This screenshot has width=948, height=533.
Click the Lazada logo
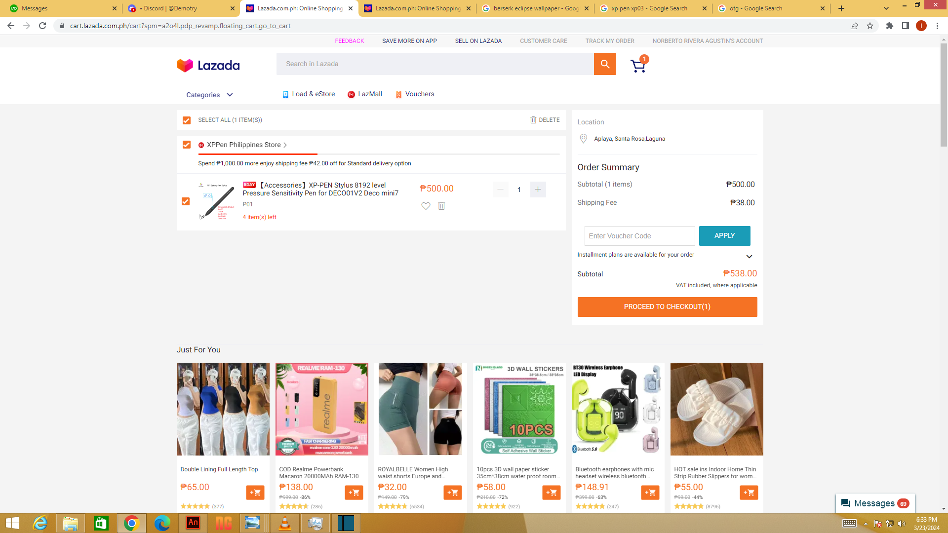pyautogui.click(x=208, y=65)
